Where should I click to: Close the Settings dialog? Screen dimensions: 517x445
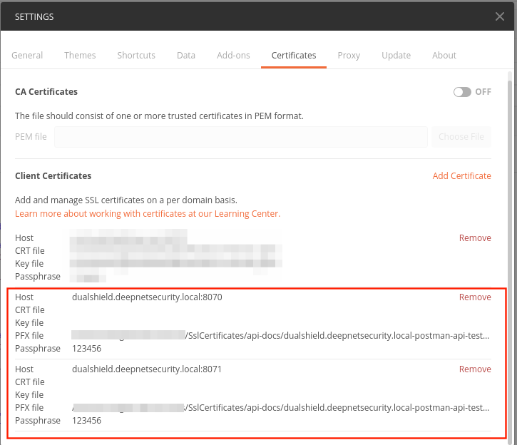click(500, 16)
